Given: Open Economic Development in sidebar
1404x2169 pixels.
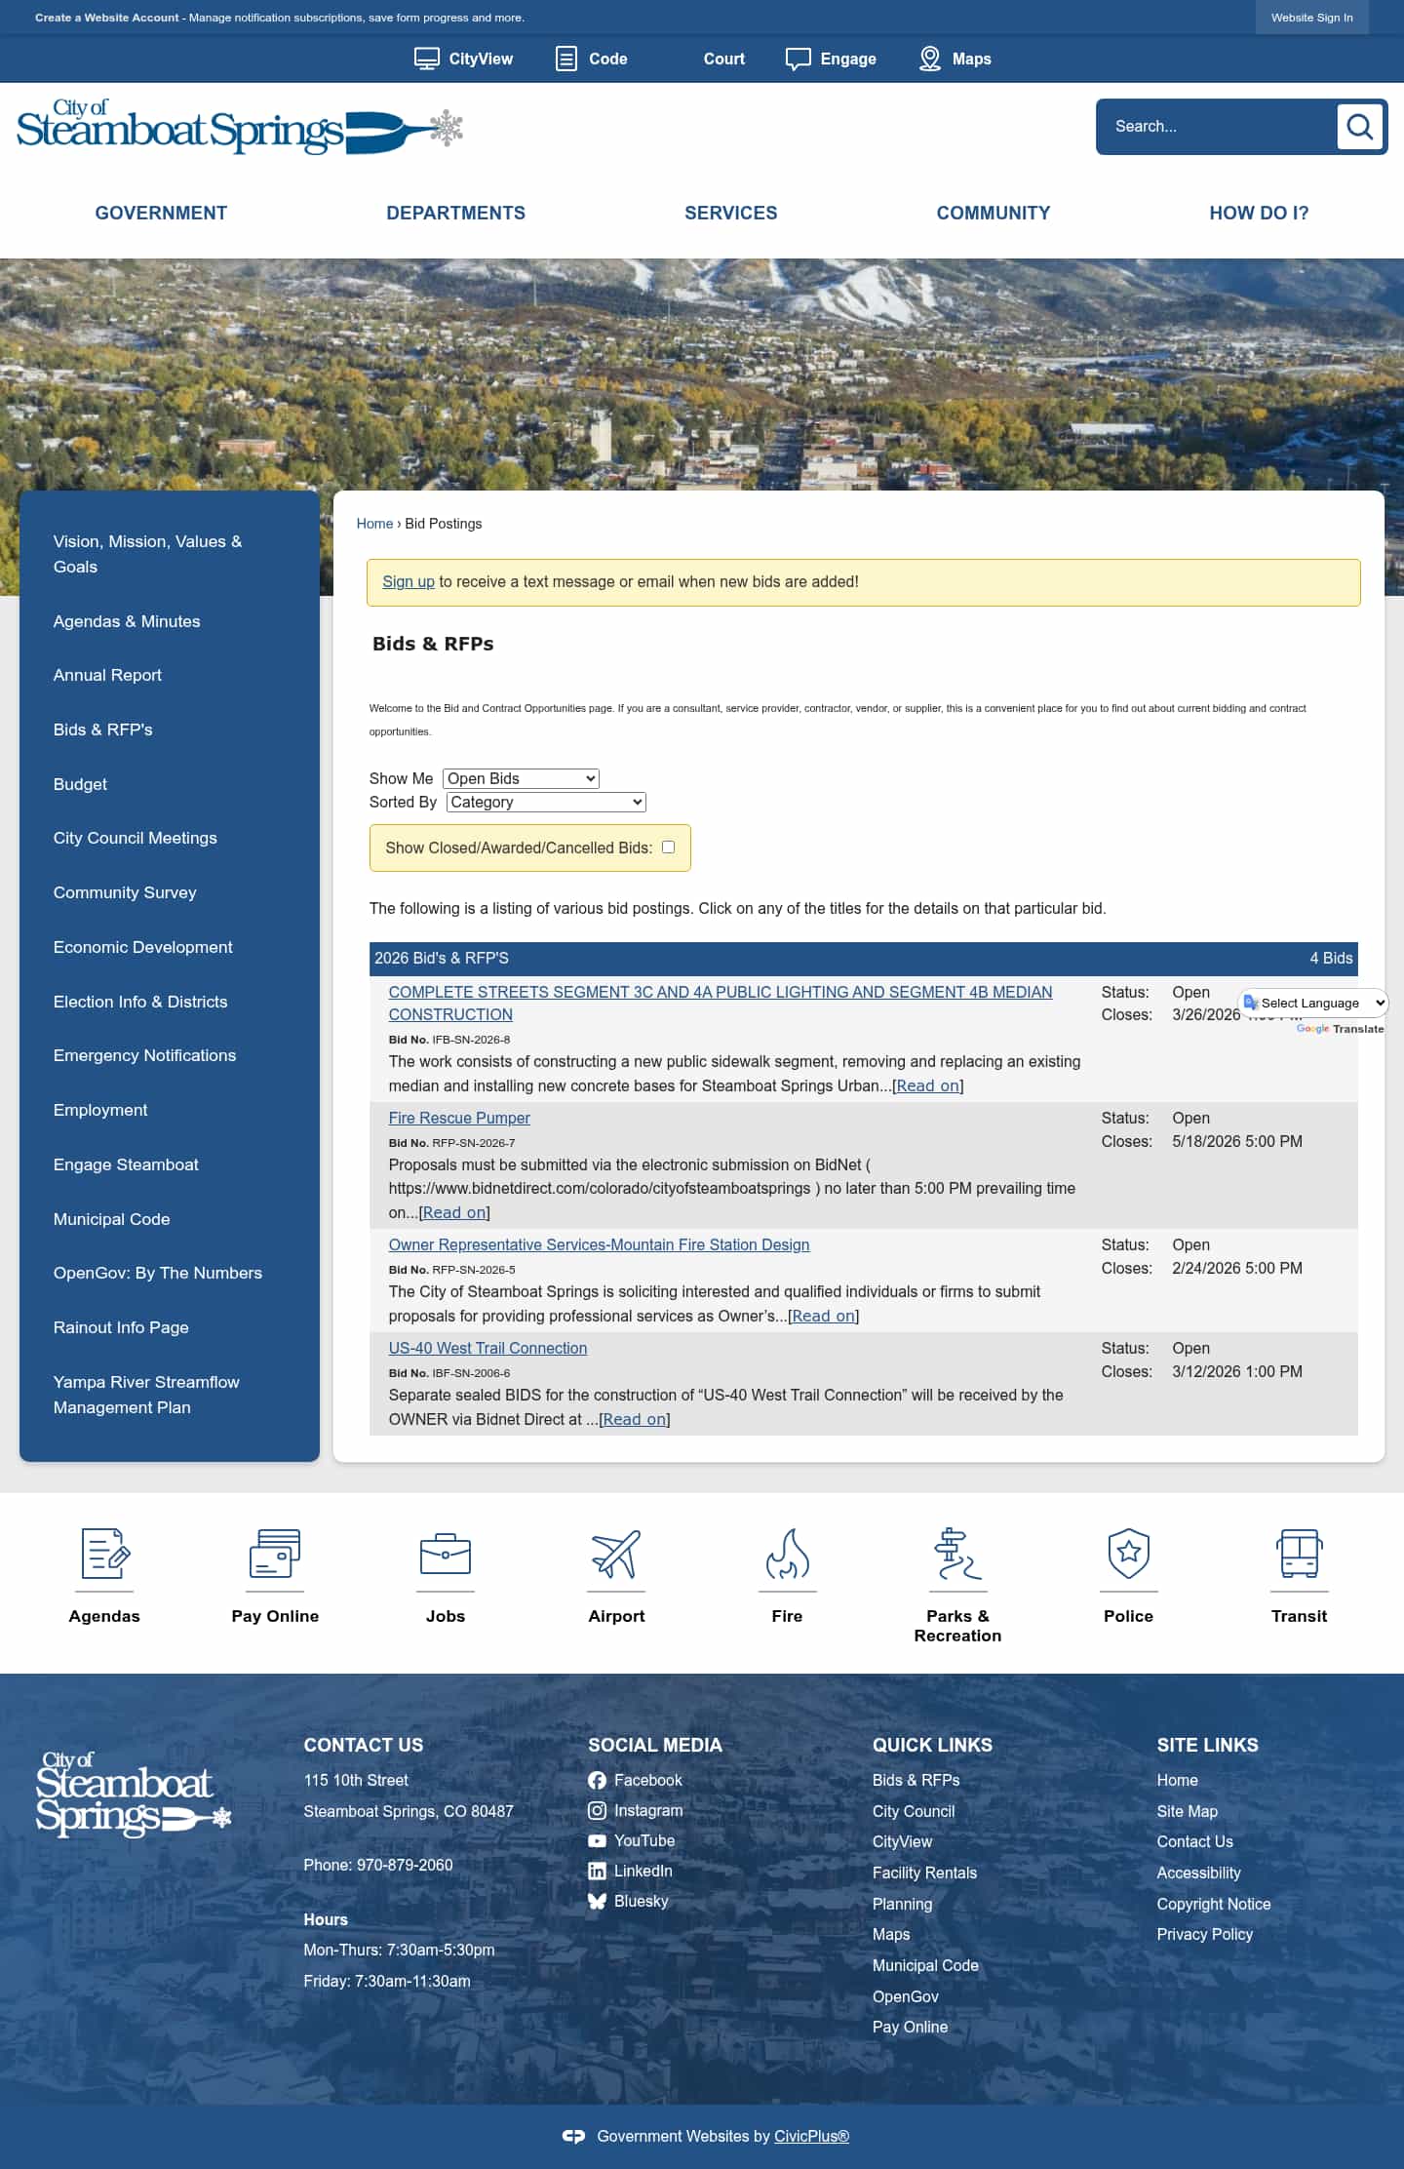Looking at the screenshot, I should coord(142,947).
